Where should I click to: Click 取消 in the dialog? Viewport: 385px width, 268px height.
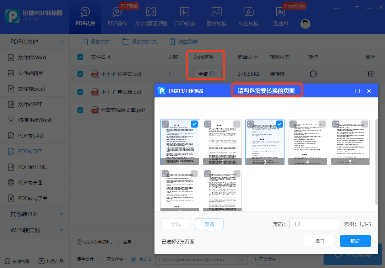[x=319, y=241]
